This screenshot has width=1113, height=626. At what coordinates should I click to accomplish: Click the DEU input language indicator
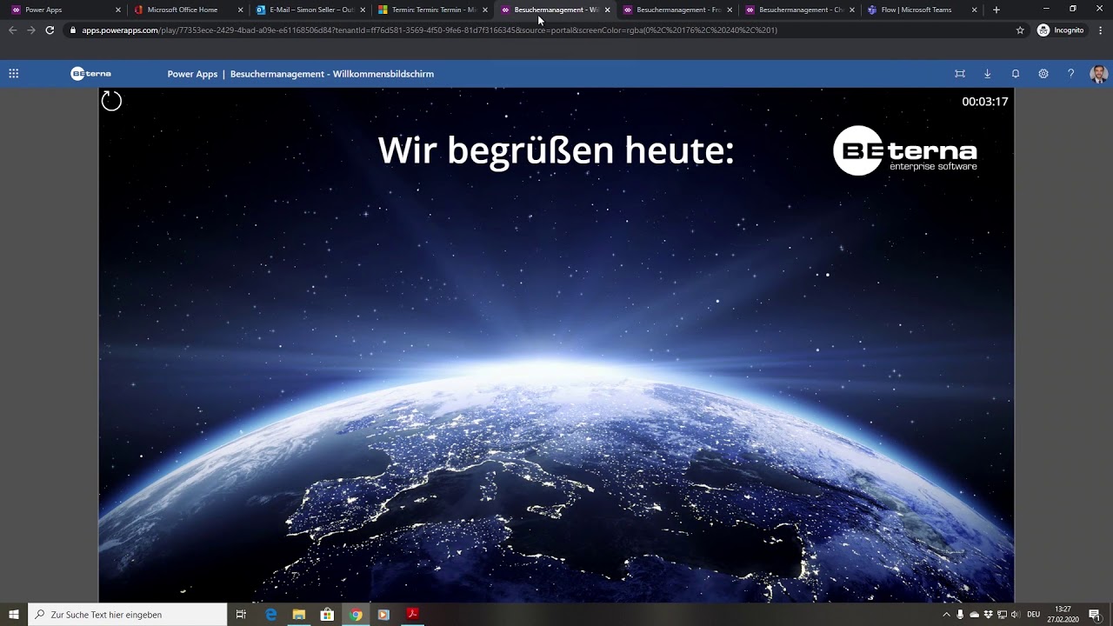pyautogui.click(x=1033, y=615)
